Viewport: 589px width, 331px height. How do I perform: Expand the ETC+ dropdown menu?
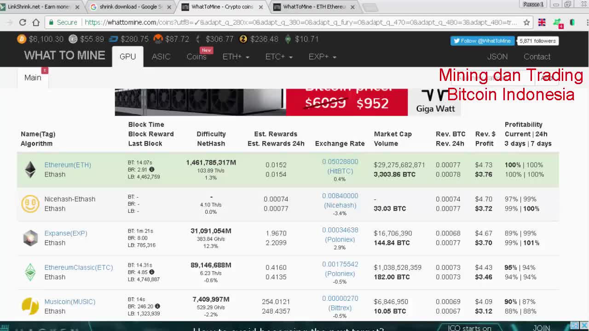[279, 57]
